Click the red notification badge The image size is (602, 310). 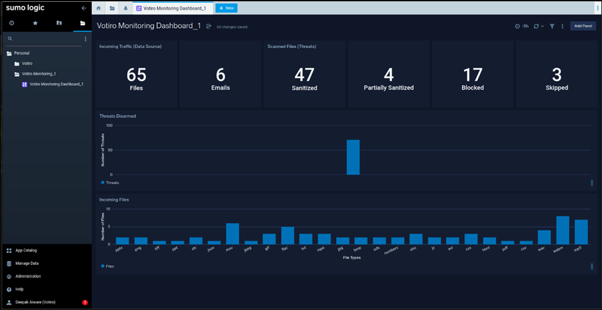pyautogui.click(x=85, y=303)
